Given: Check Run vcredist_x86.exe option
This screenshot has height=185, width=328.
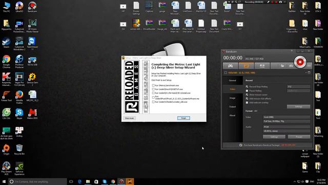Looking at the screenshot, I should 153,102.
